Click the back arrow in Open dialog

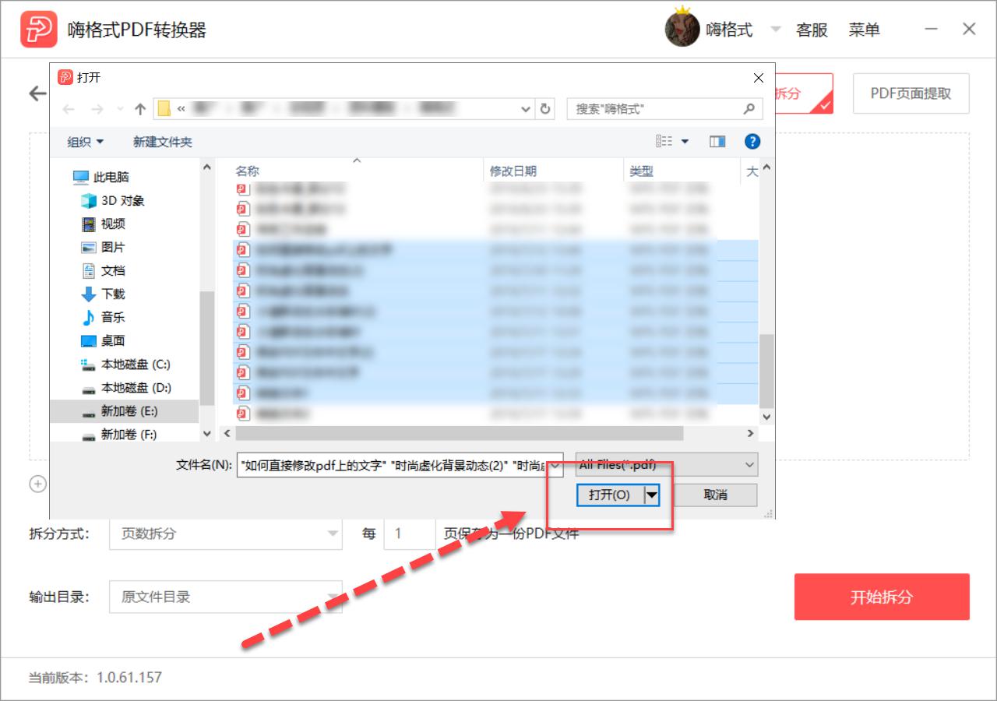pyautogui.click(x=69, y=109)
